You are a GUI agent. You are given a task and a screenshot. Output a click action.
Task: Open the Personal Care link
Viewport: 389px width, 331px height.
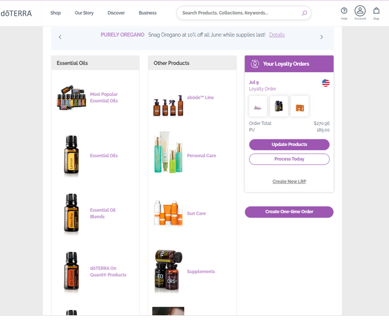(x=201, y=155)
